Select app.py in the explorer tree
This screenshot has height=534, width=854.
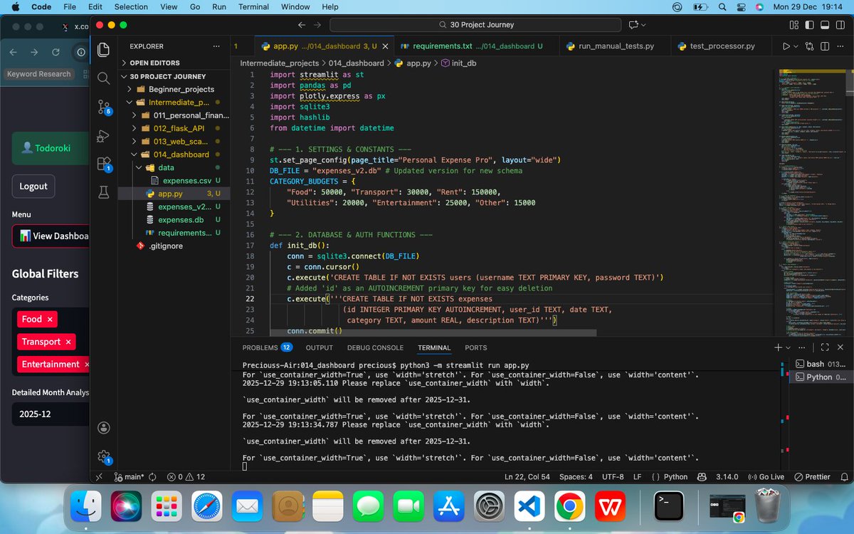point(174,194)
